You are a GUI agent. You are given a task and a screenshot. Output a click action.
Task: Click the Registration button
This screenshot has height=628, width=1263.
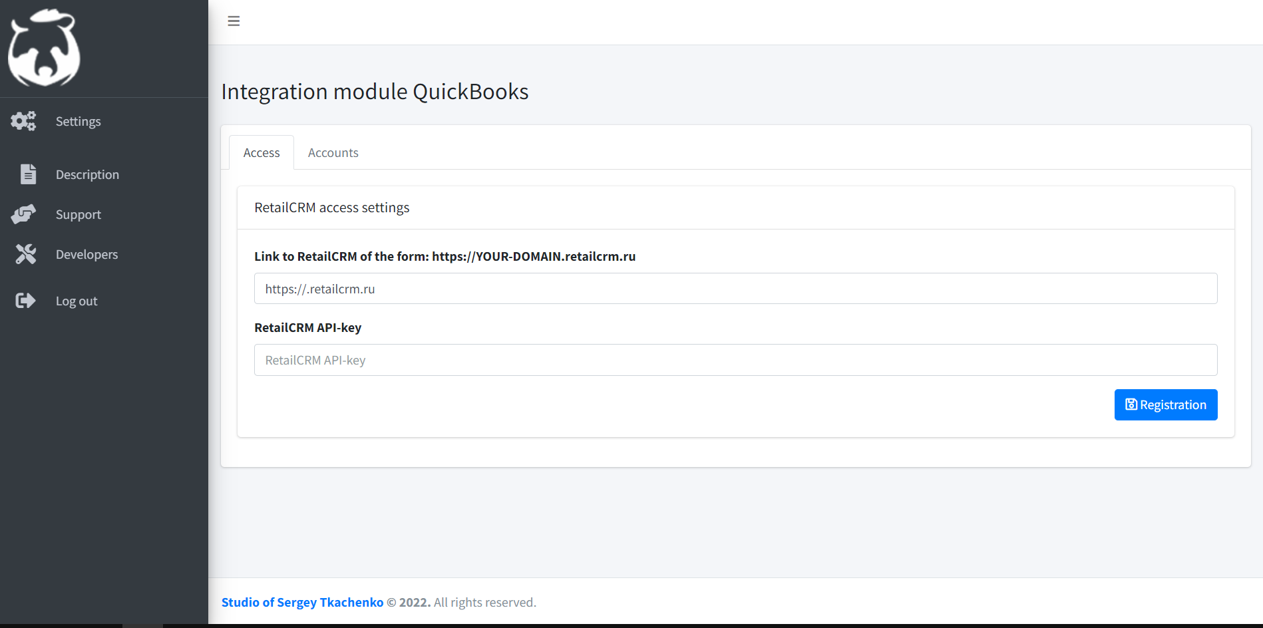pyautogui.click(x=1166, y=404)
